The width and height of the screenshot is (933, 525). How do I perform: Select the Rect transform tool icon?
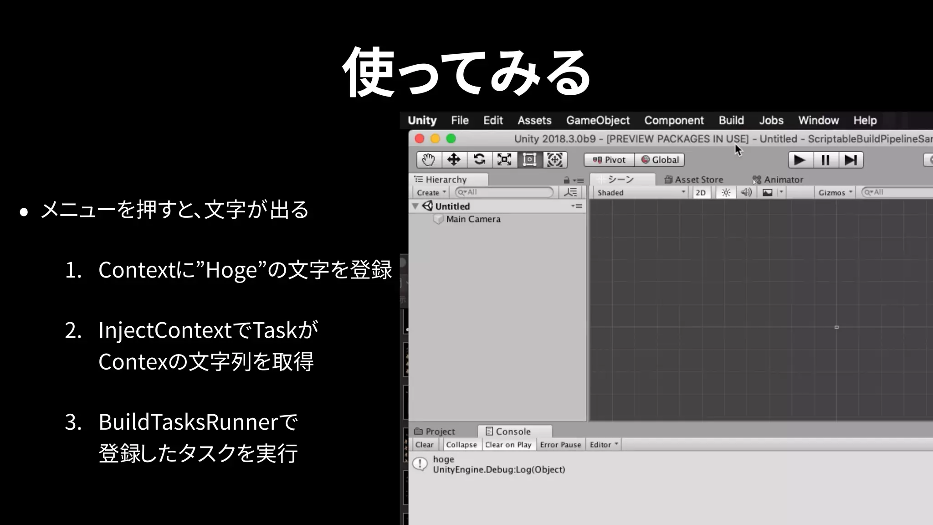point(529,160)
